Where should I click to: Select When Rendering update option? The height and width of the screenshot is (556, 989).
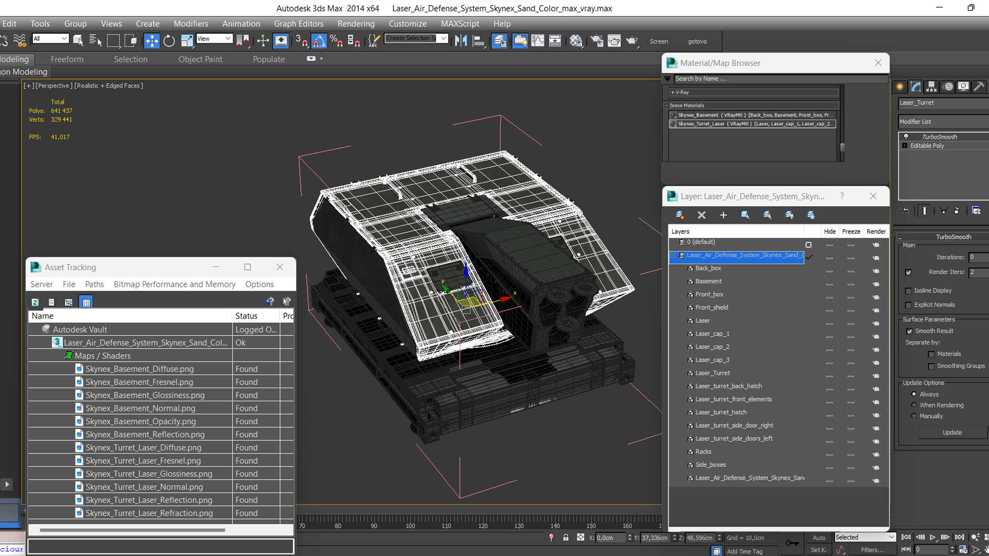pyautogui.click(x=914, y=405)
